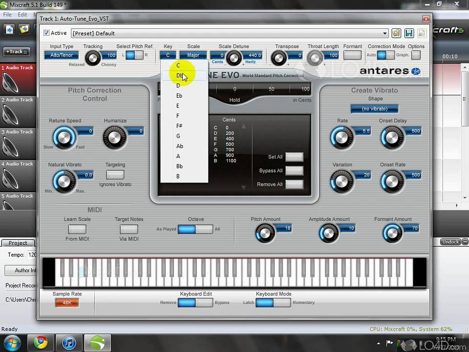This screenshot has width=469, height=352.
Task: Open Google Chrome from the taskbar
Action: click(x=41, y=343)
